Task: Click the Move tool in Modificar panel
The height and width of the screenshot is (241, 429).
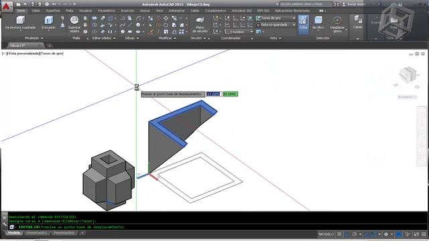Action: [166, 18]
